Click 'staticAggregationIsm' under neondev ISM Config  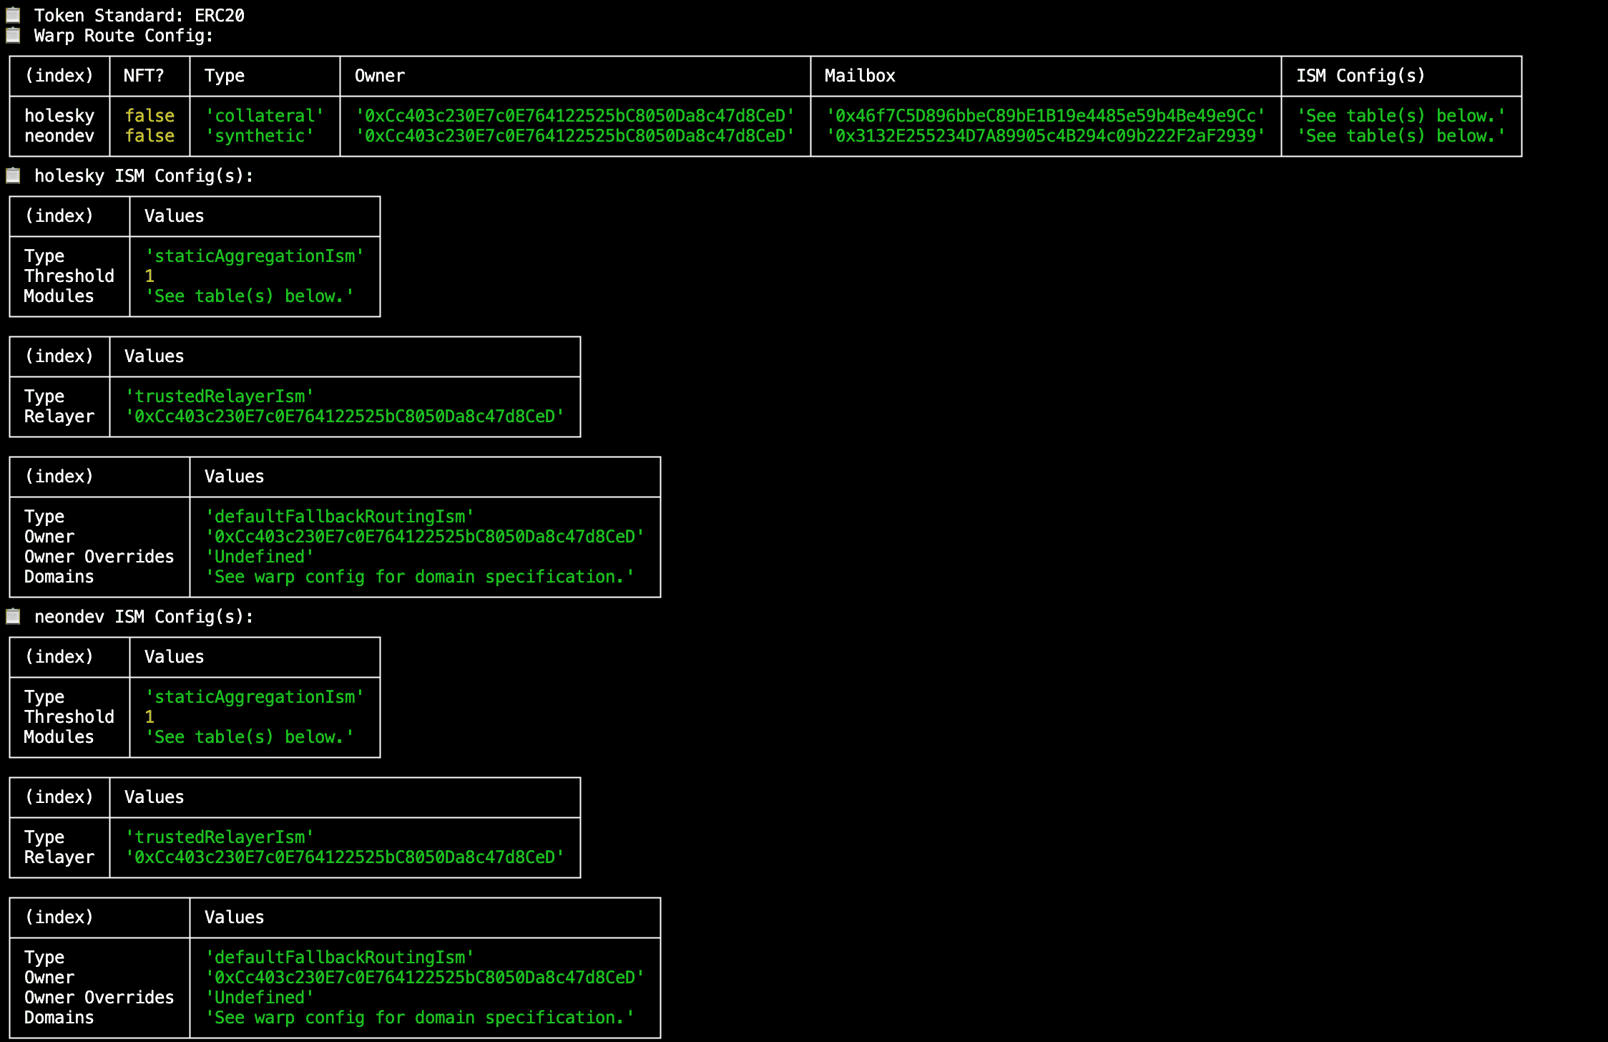255,697
